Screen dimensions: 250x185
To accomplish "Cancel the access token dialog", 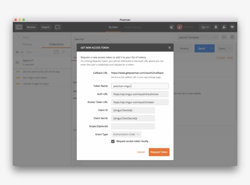I will [x=141, y=152].
